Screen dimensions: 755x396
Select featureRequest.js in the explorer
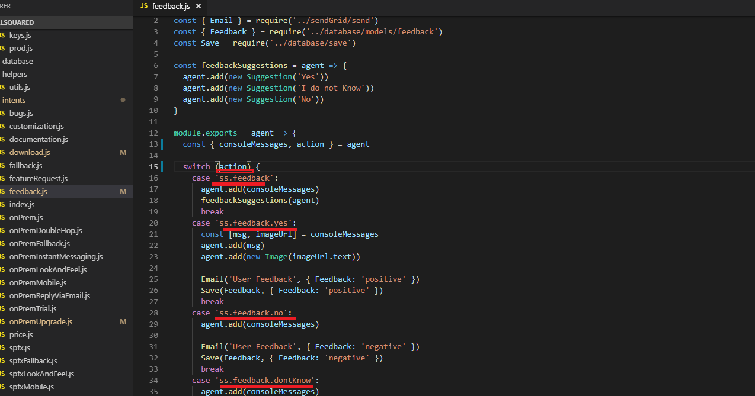[39, 179]
